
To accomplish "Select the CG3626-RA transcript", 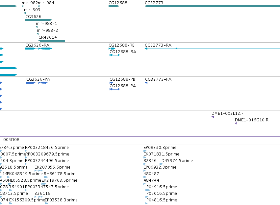I will pyautogui.click(x=38, y=49).
